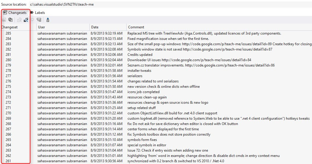312x164 pixels.
Task: Open the Labels tab
Action: 37,13
